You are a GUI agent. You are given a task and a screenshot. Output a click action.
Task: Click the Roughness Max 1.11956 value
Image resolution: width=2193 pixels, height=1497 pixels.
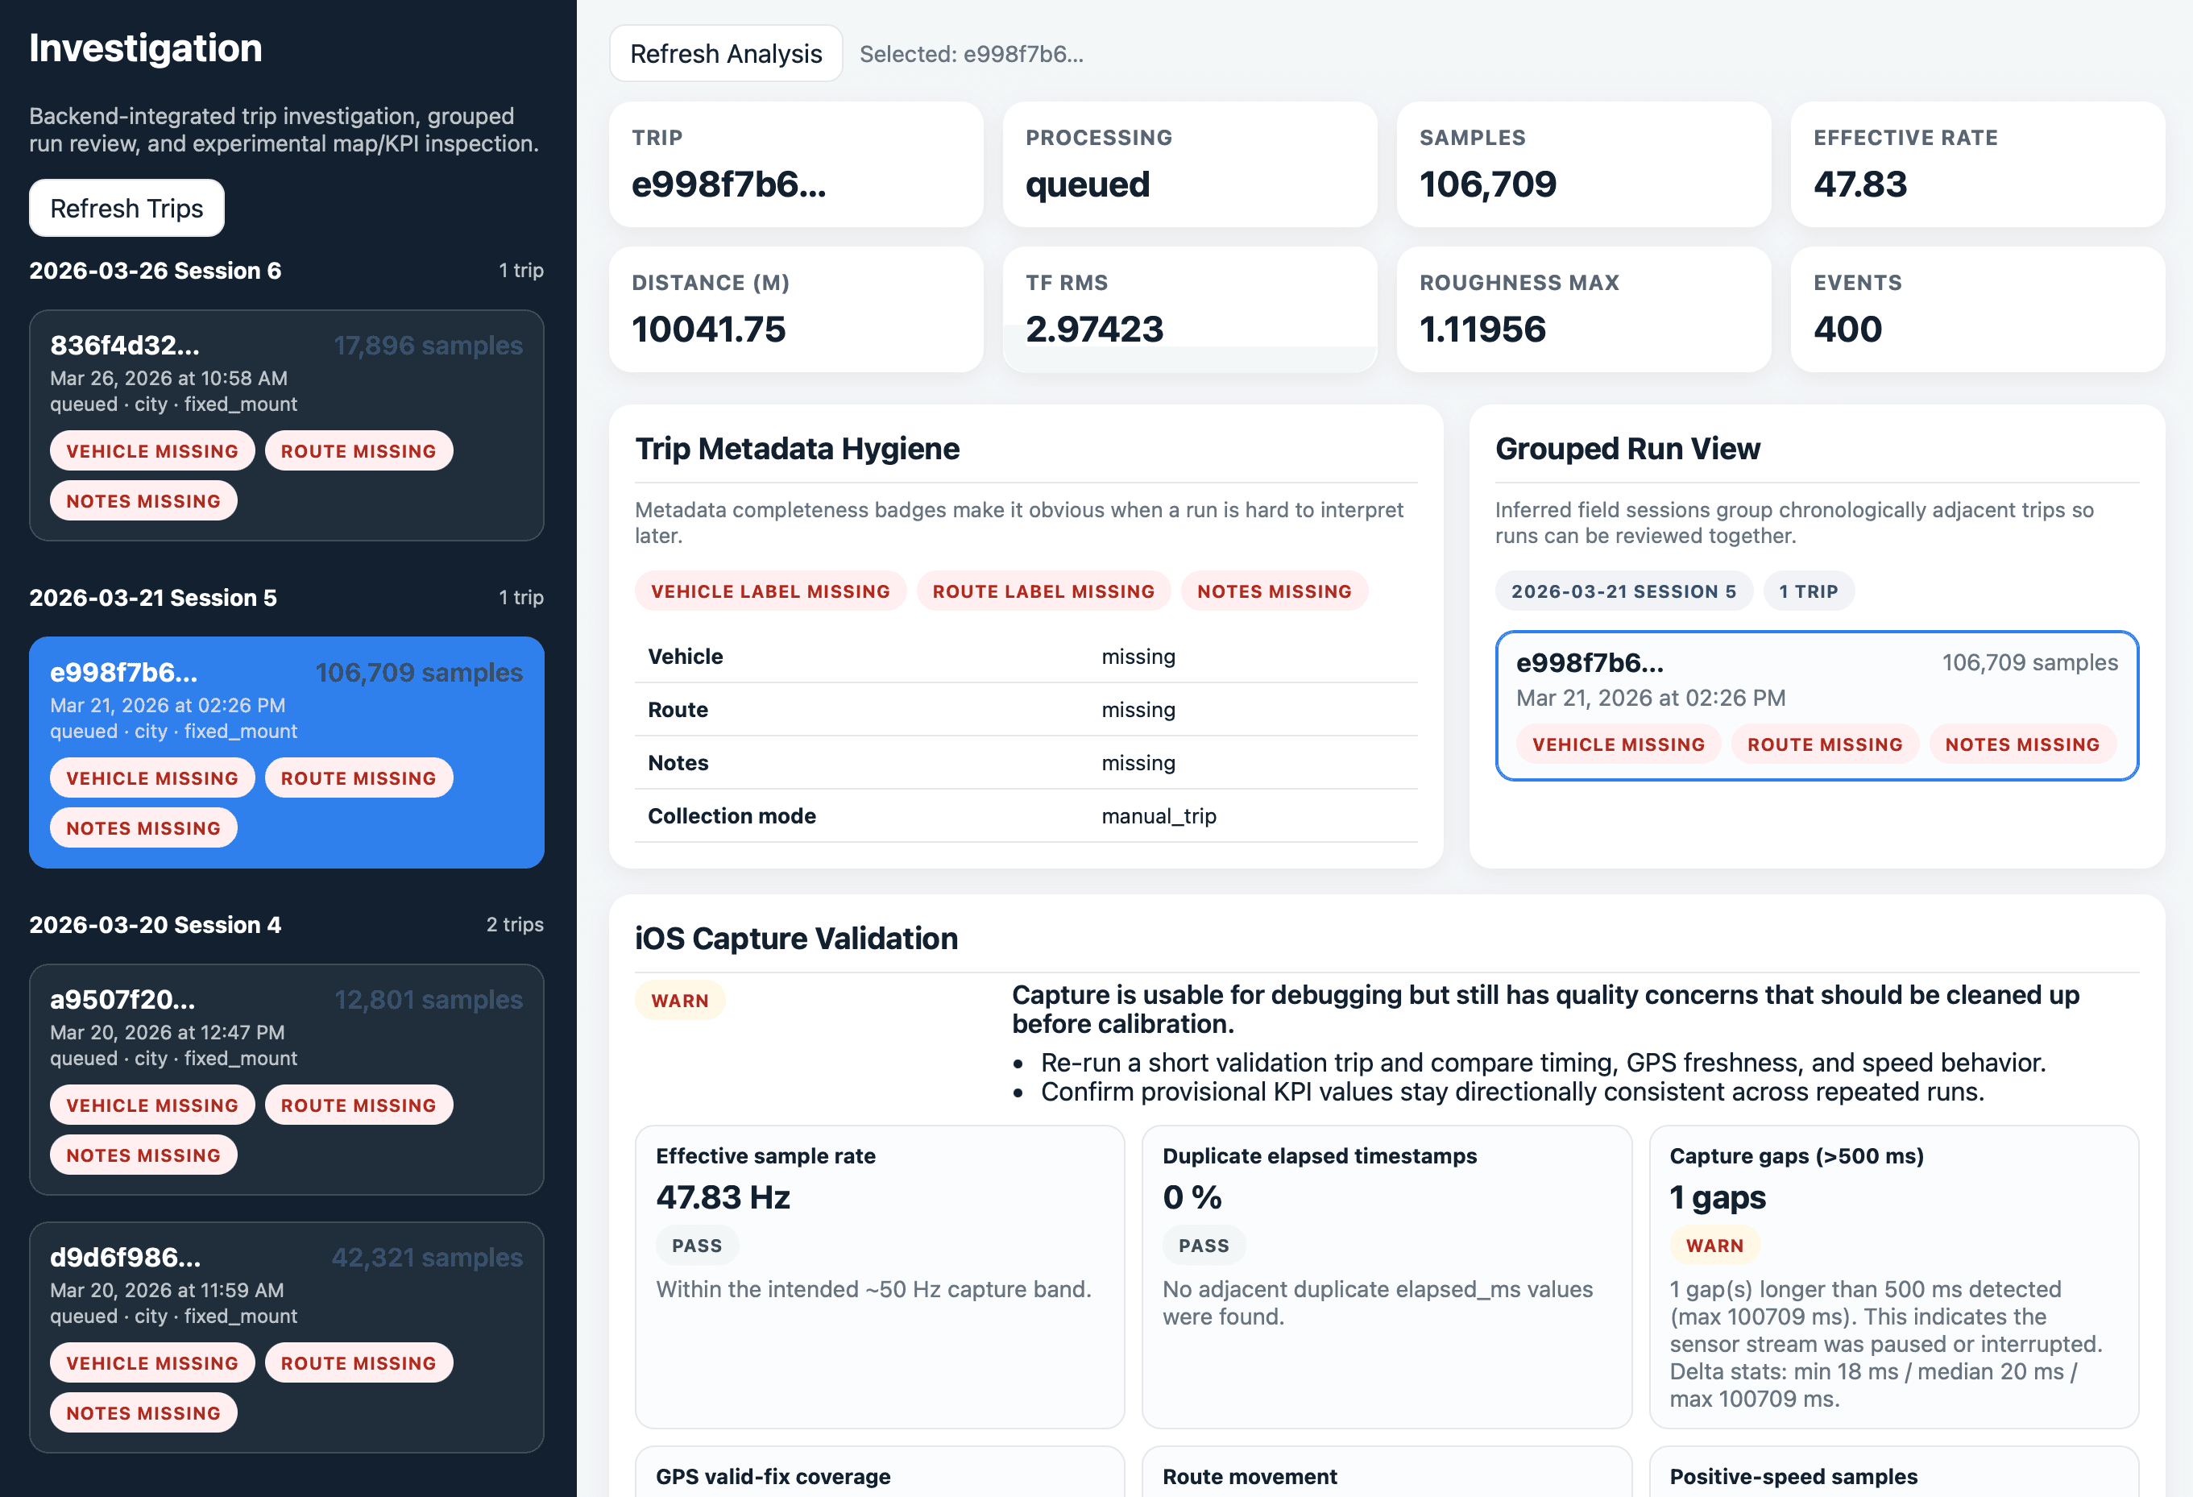(x=1482, y=330)
